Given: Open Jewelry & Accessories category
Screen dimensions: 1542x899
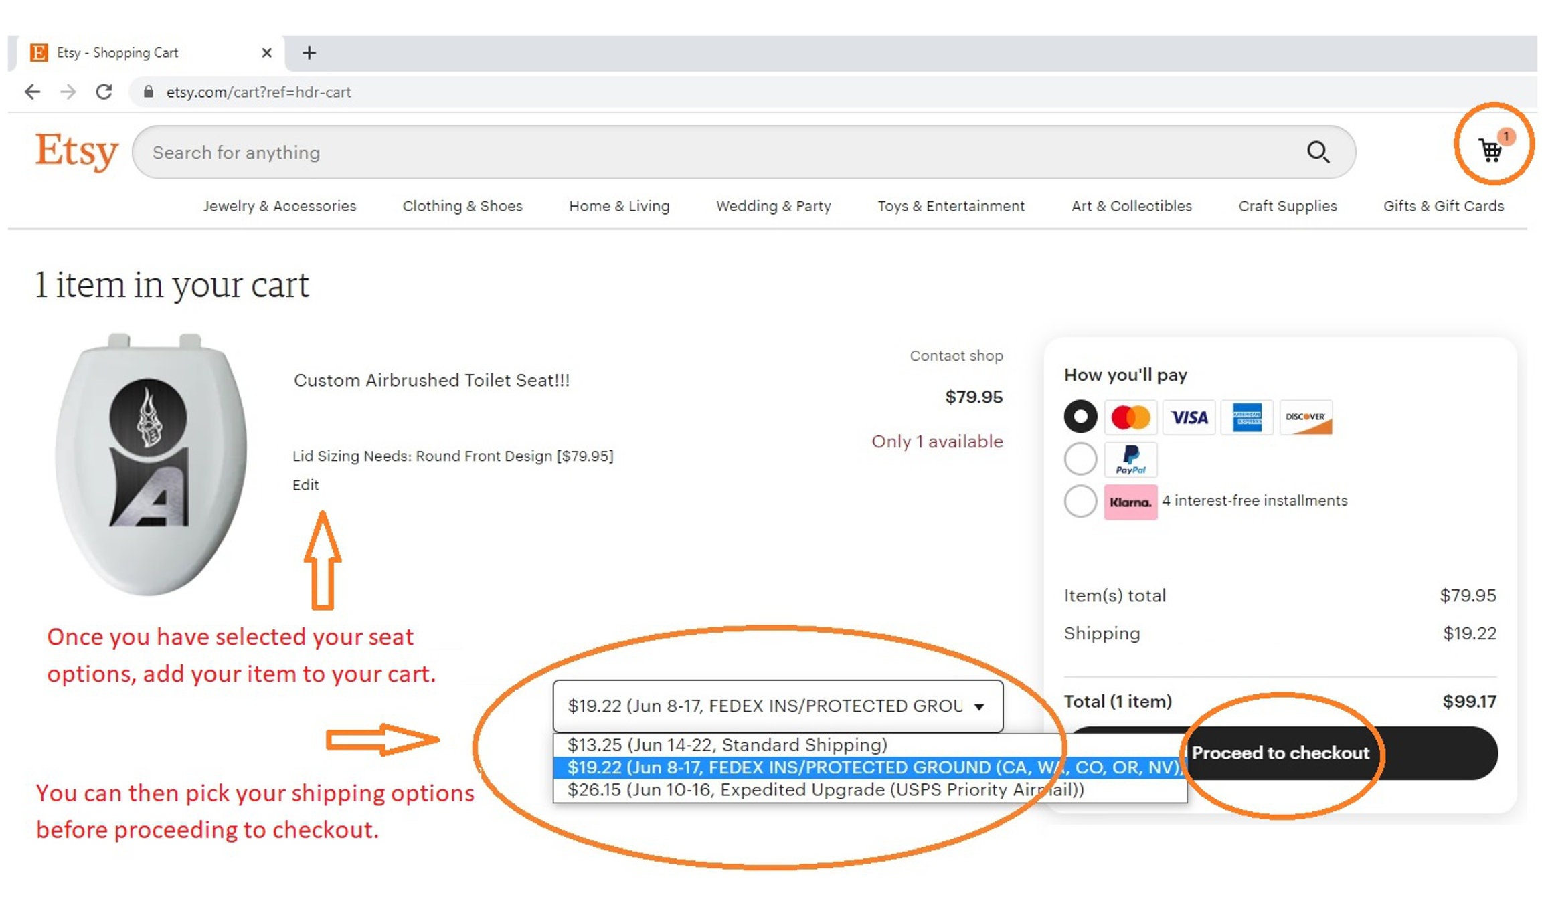Looking at the screenshot, I should (280, 206).
